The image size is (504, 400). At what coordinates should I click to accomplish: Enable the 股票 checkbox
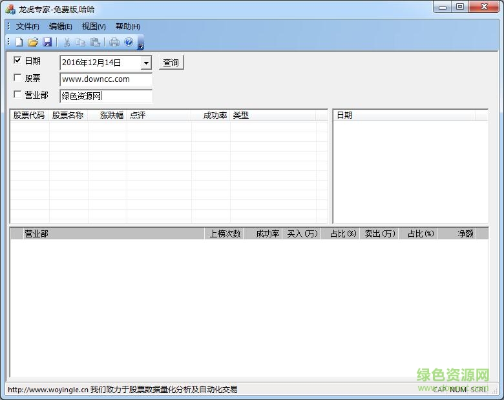tap(17, 77)
